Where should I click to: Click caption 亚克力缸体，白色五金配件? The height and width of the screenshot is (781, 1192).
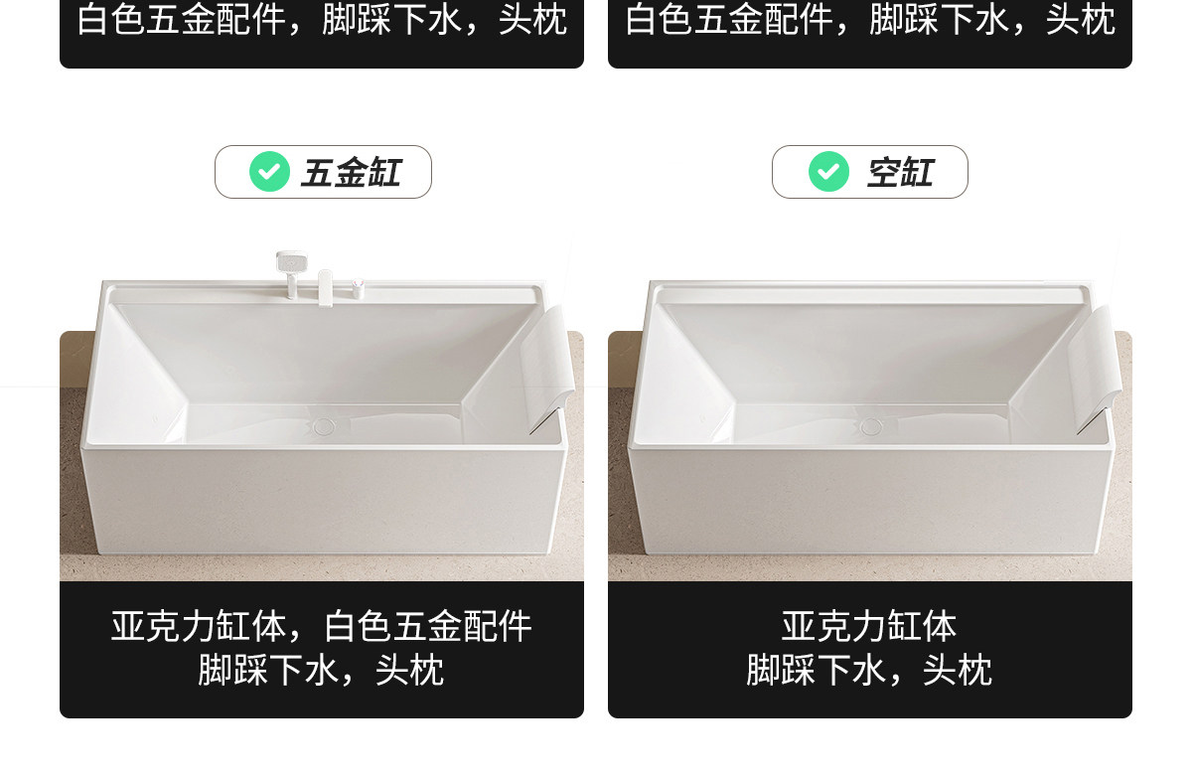coord(322,626)
